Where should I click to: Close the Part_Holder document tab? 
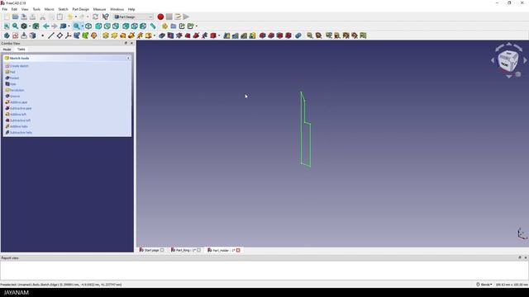(238, 250)
